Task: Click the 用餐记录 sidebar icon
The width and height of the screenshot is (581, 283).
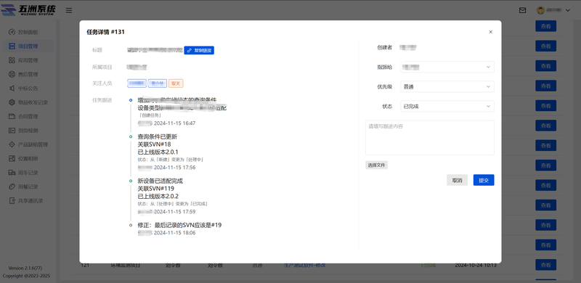Action: click(x=12, y=186)
